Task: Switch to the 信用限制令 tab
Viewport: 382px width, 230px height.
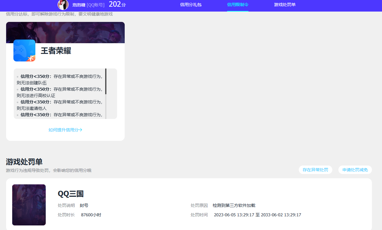Action: [238, 5]
